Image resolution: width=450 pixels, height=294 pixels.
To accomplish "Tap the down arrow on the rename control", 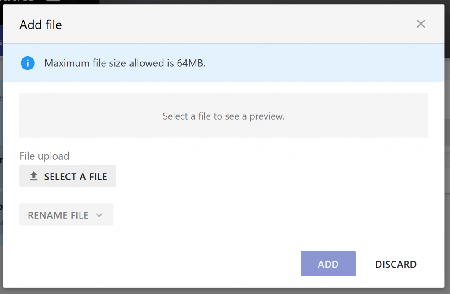I will click(x=100, y=215).
